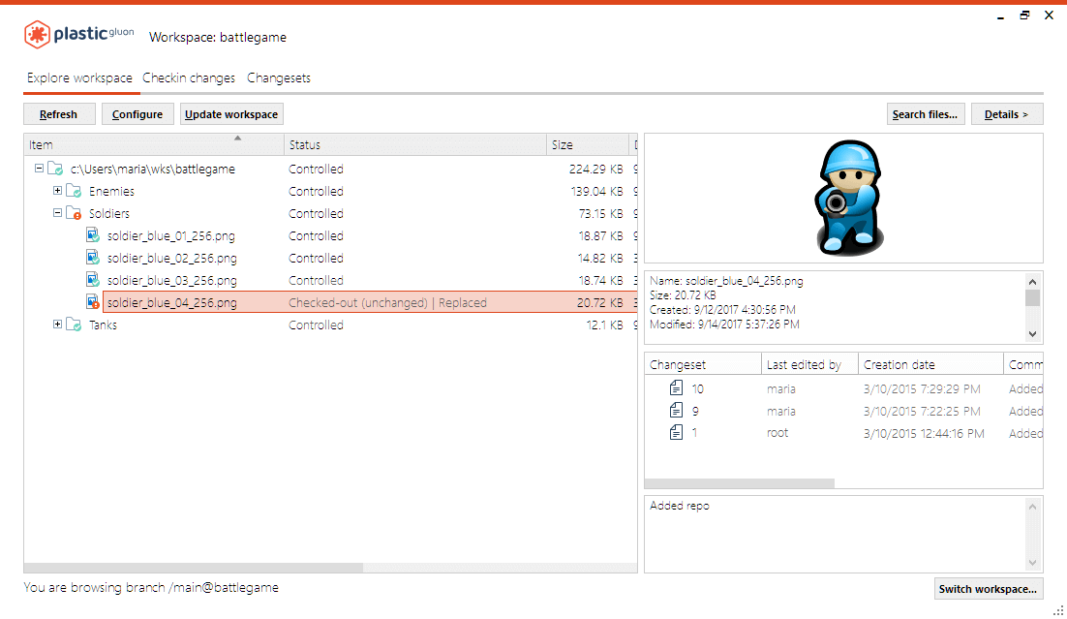The height and width of the screenshot is (619, 1067).
Task: Click file info scroll down arrow
Action: (x=1032, y=333)
